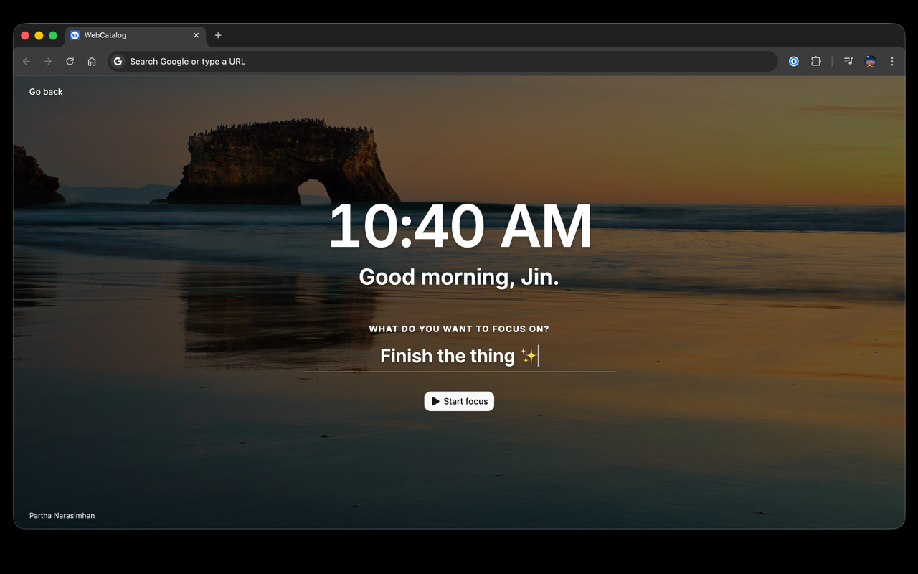Click the focus input with Finish the thing
The image size is (918, 574).
pyautogui.click(x=459, y=356)
